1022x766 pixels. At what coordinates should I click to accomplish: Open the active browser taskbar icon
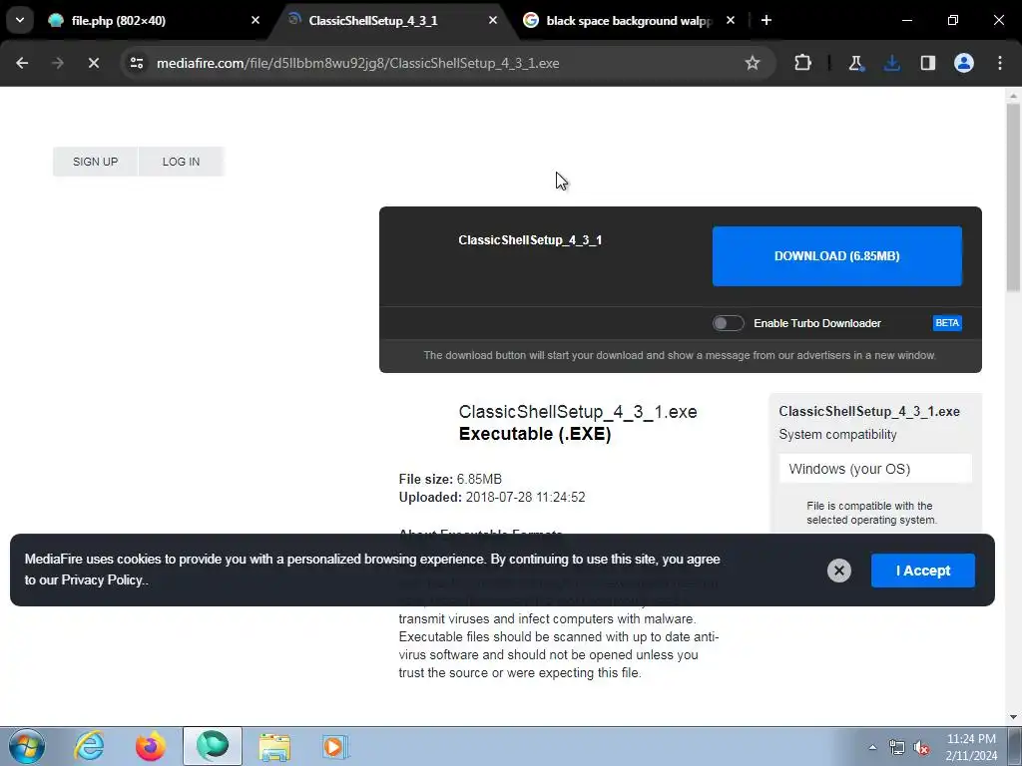[x=213, y=746]
